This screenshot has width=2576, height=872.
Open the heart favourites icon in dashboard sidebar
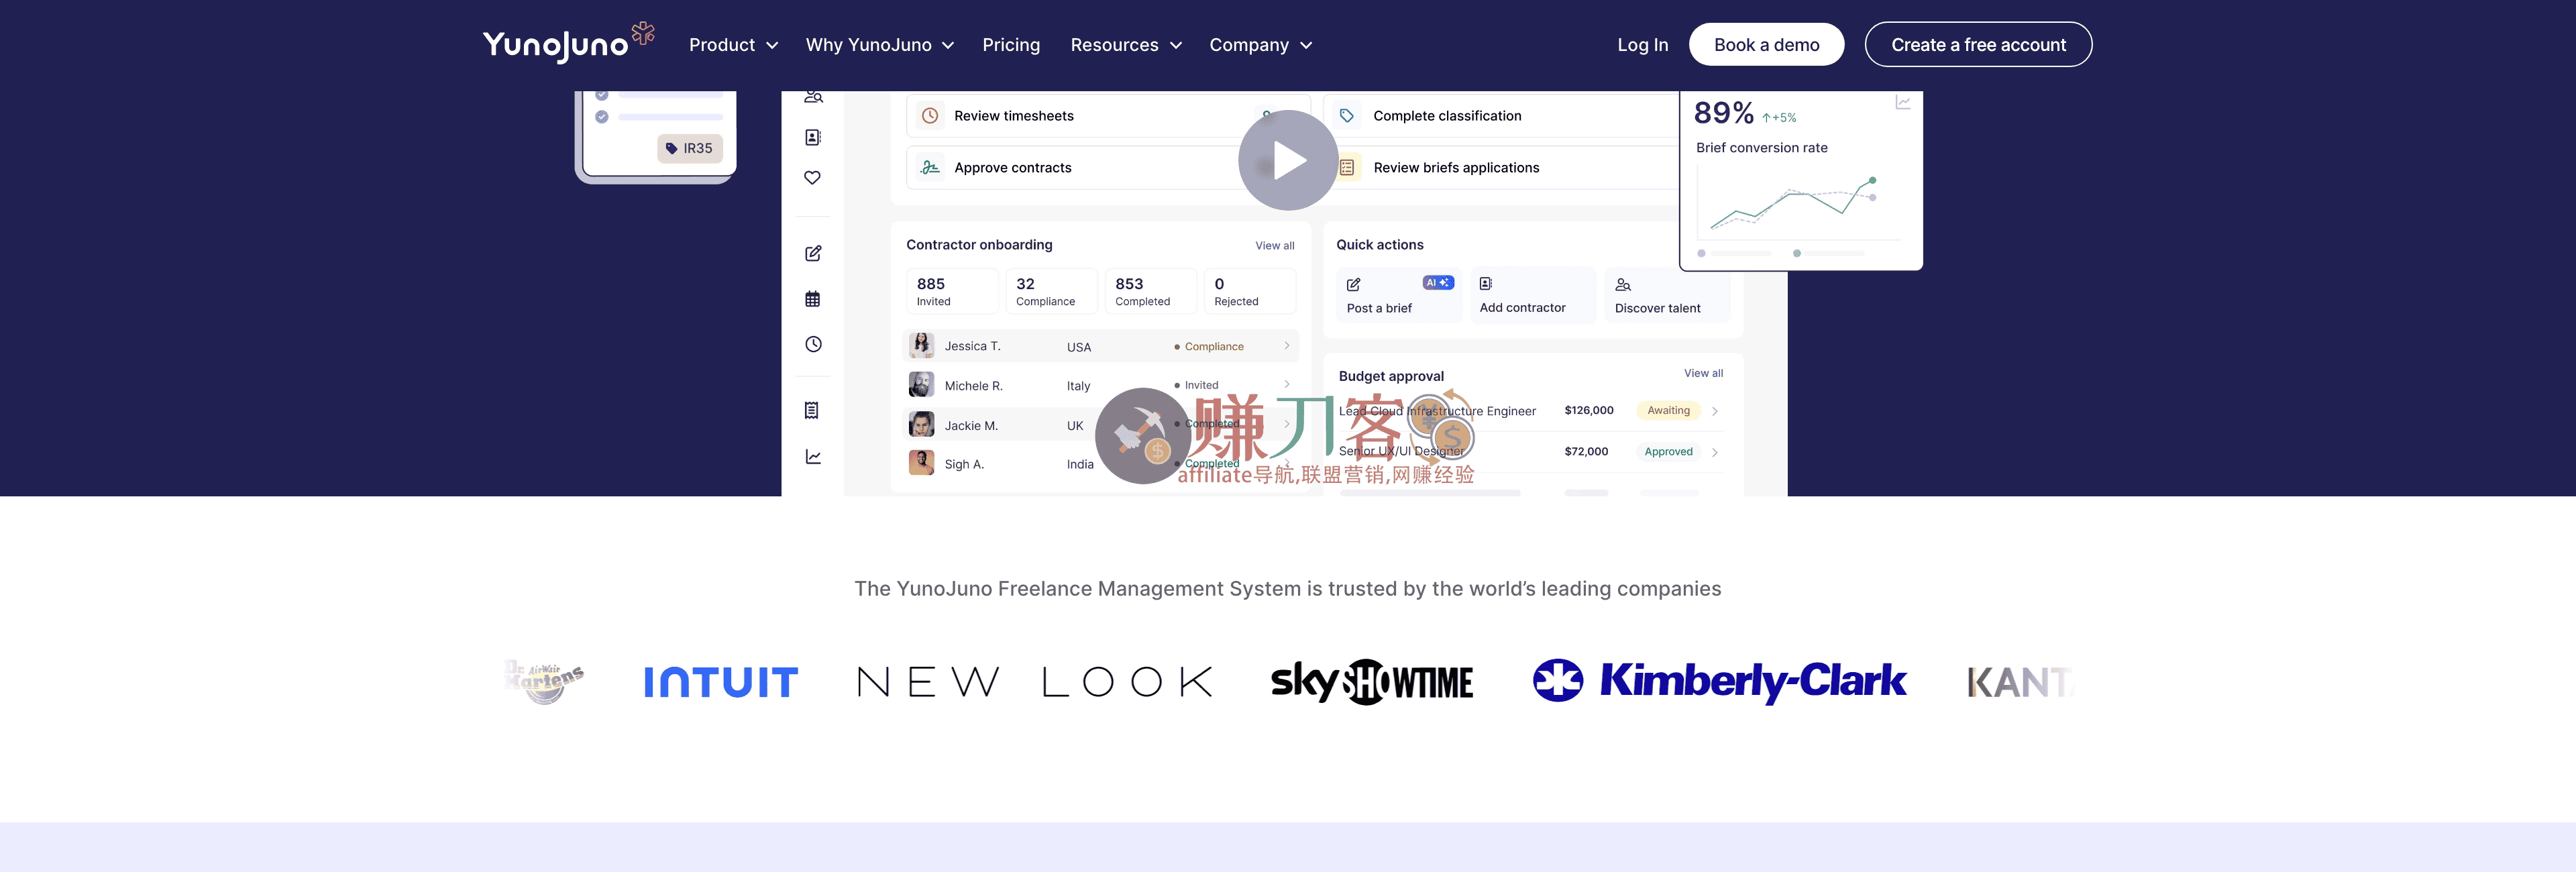coord(813,178)
